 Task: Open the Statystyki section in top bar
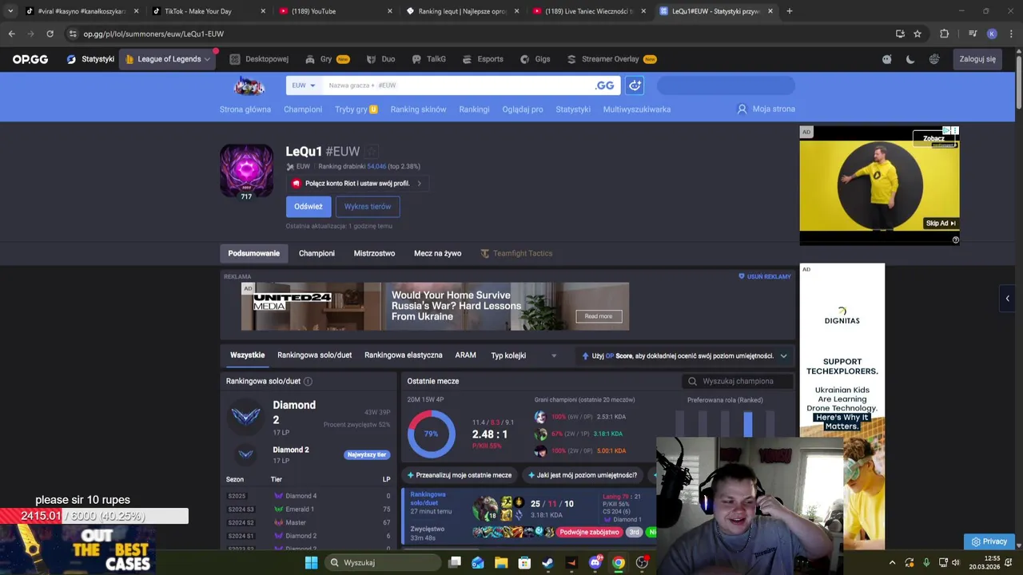click(x=90, y=59)
